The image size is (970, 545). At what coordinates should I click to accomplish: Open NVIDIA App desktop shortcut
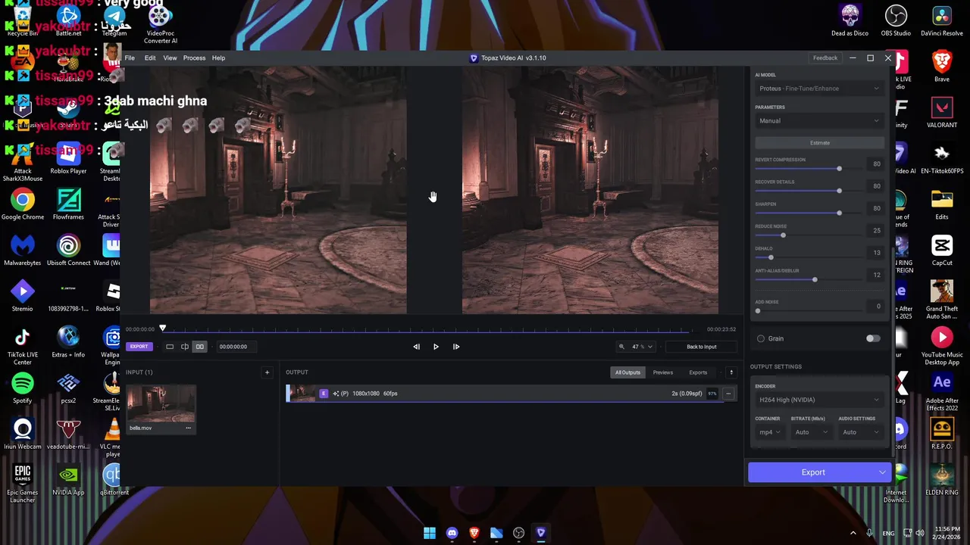point(68,480)
